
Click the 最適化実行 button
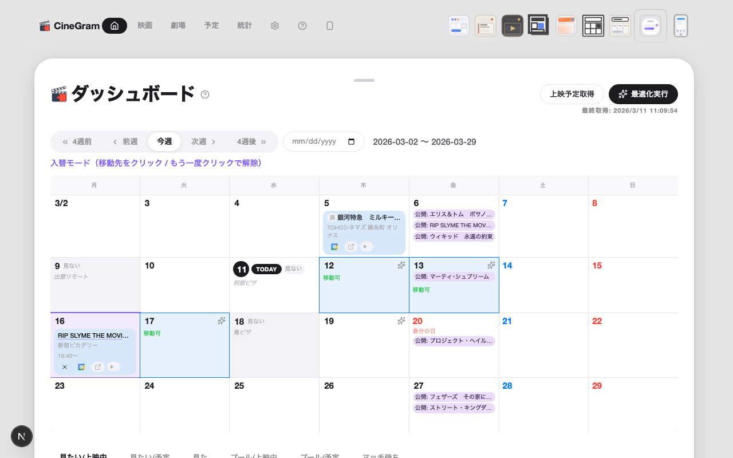pyautogui.click(x=643, y=94)
